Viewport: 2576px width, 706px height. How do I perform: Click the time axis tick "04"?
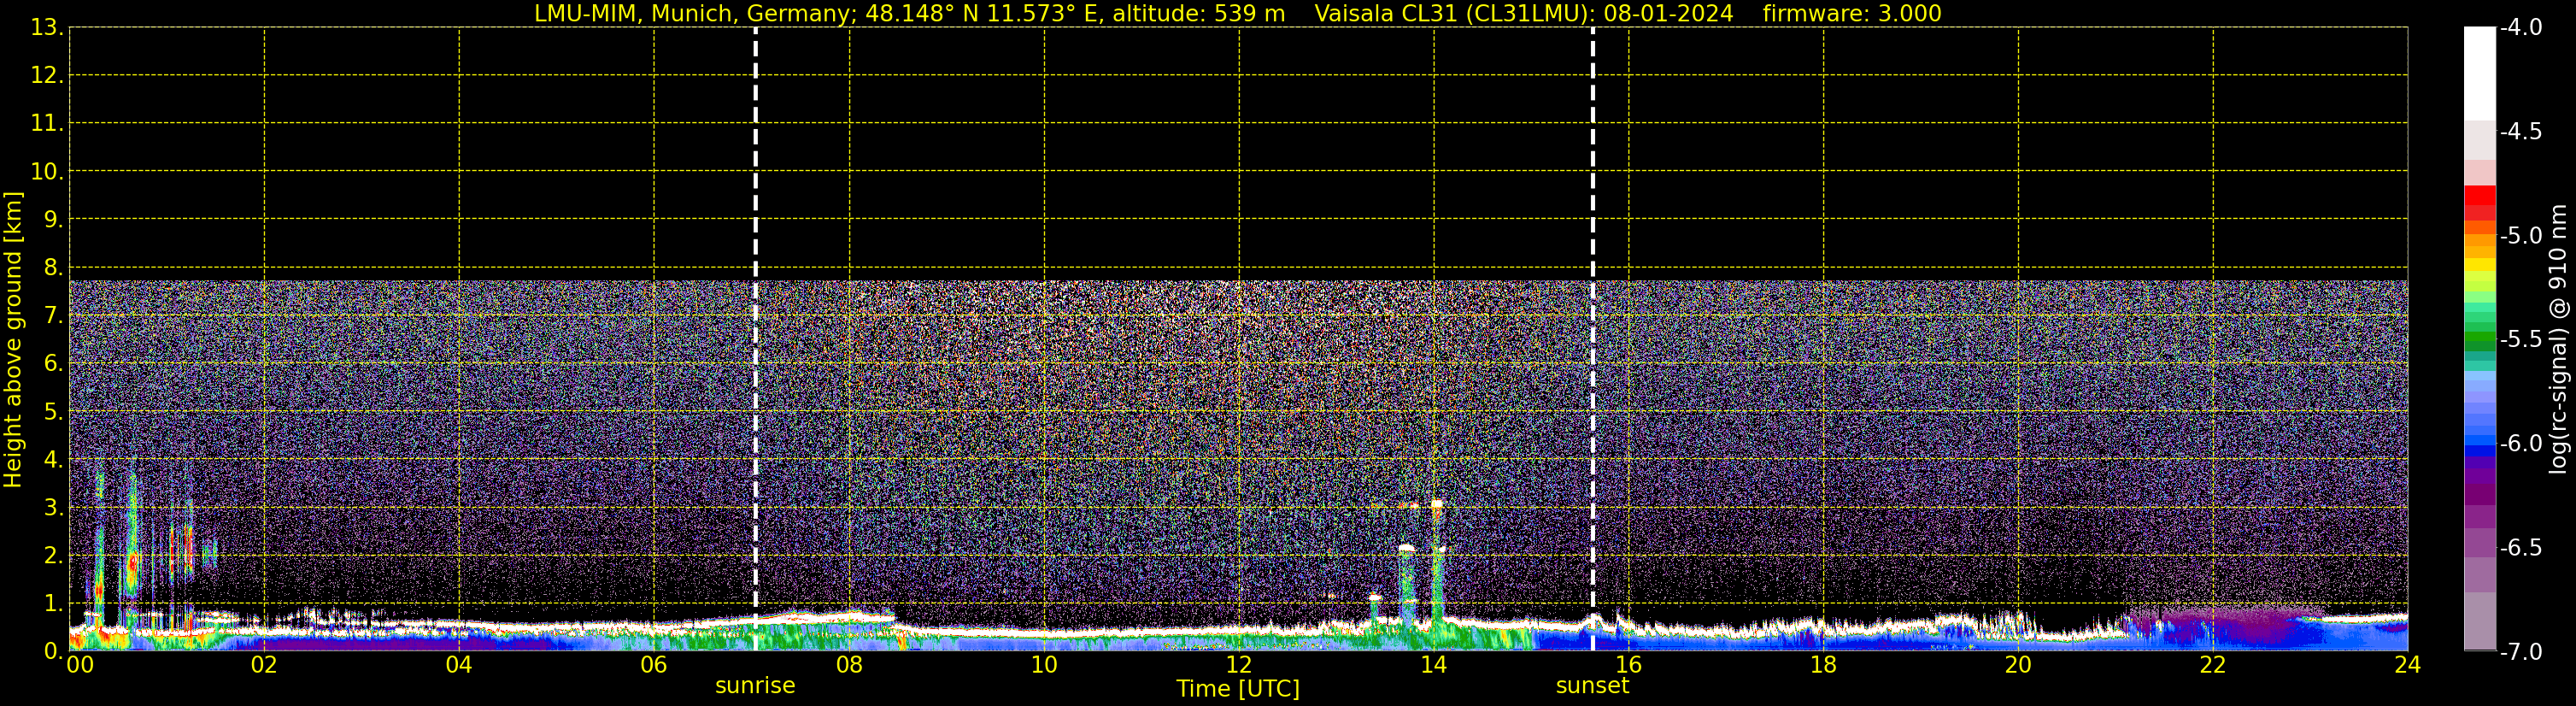(459, 666)
